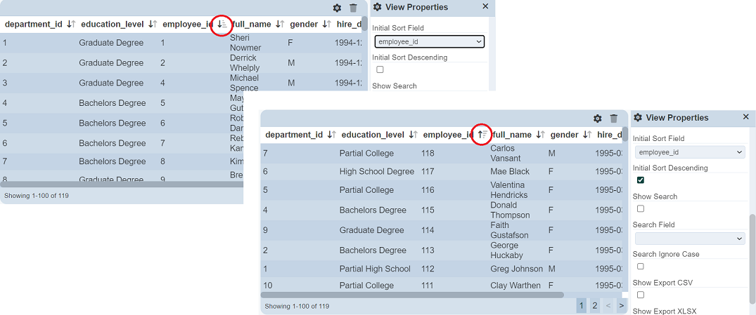Enable Show Export CSV option
The width and height of the screenshot is (756, 315).
641,295
